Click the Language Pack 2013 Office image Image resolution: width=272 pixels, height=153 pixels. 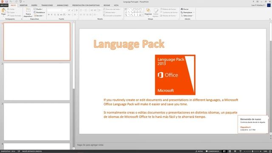coord(175,75)
